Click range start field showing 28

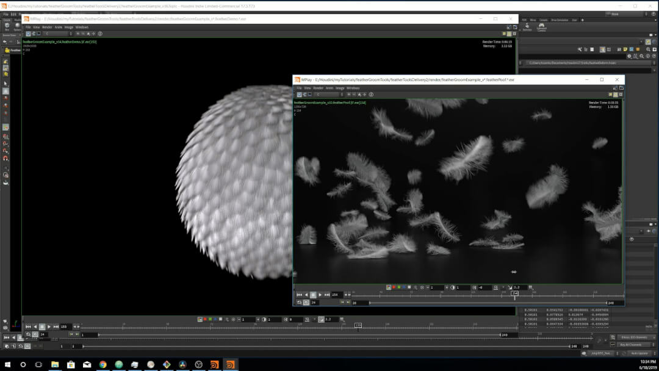(x=361, y=303)
